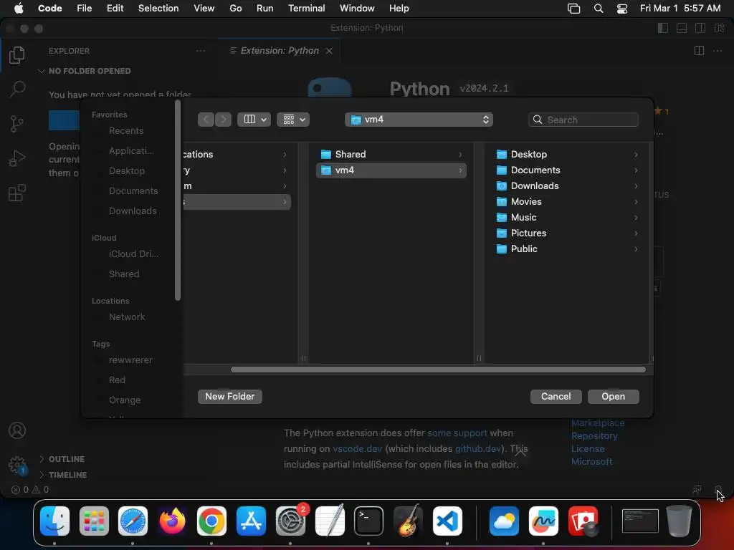
Task: Open Control Center in menu bar
Action: 621,9
